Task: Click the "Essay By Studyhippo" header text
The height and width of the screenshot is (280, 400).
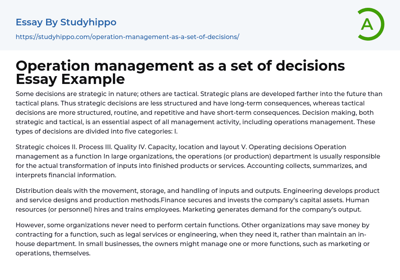Action: click(66, 22)
